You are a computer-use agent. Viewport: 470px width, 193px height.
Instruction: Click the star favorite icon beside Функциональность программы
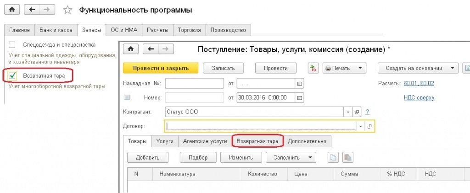click(67, 10)
